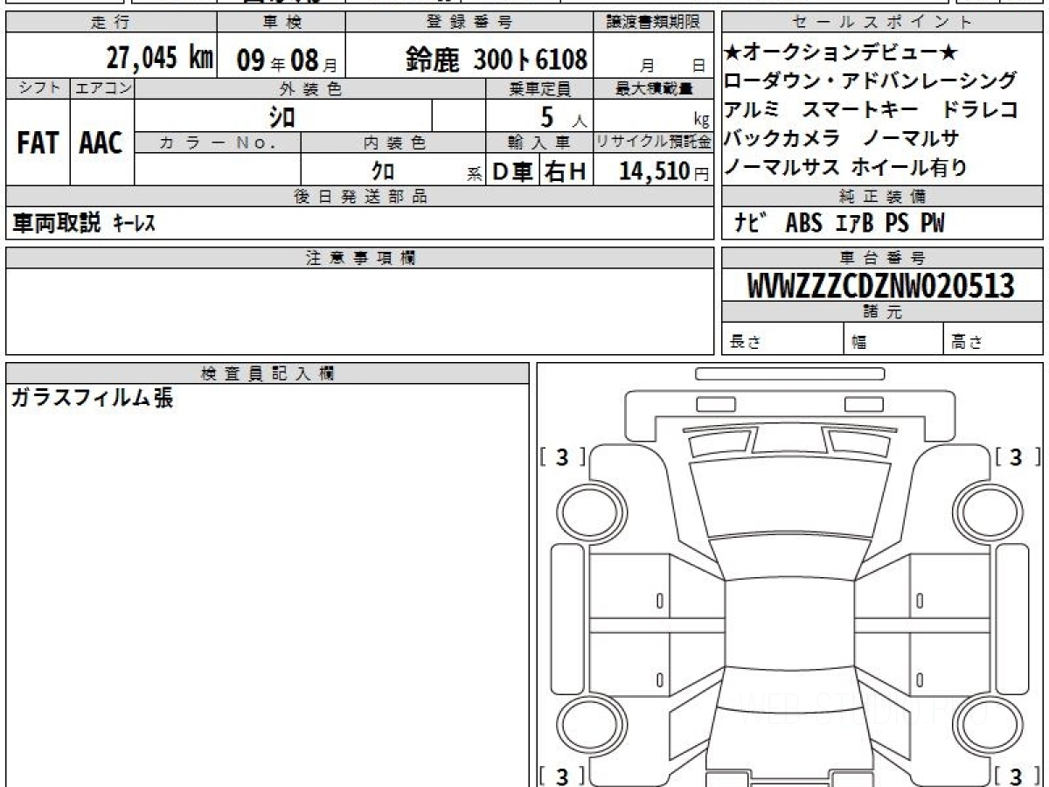Screen dimensions: 1049x787
Task: Click the 諸元 header
Action: click(x=883, y=313)
